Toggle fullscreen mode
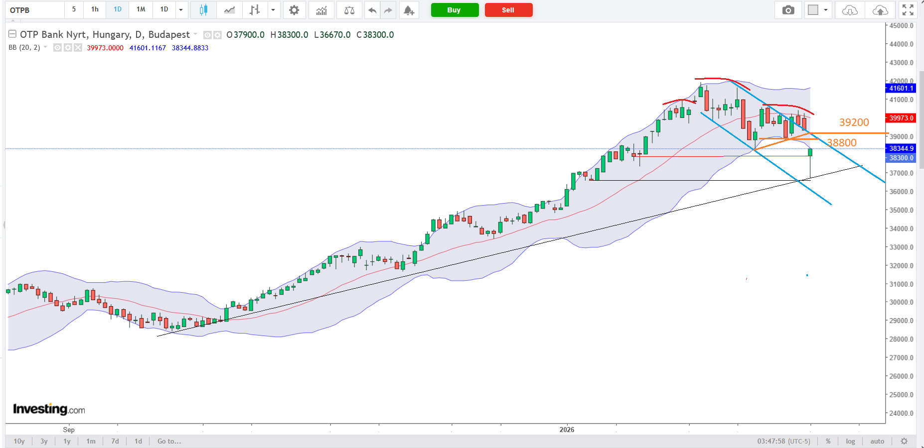The image size is (924, 448). tap(908, 10)
